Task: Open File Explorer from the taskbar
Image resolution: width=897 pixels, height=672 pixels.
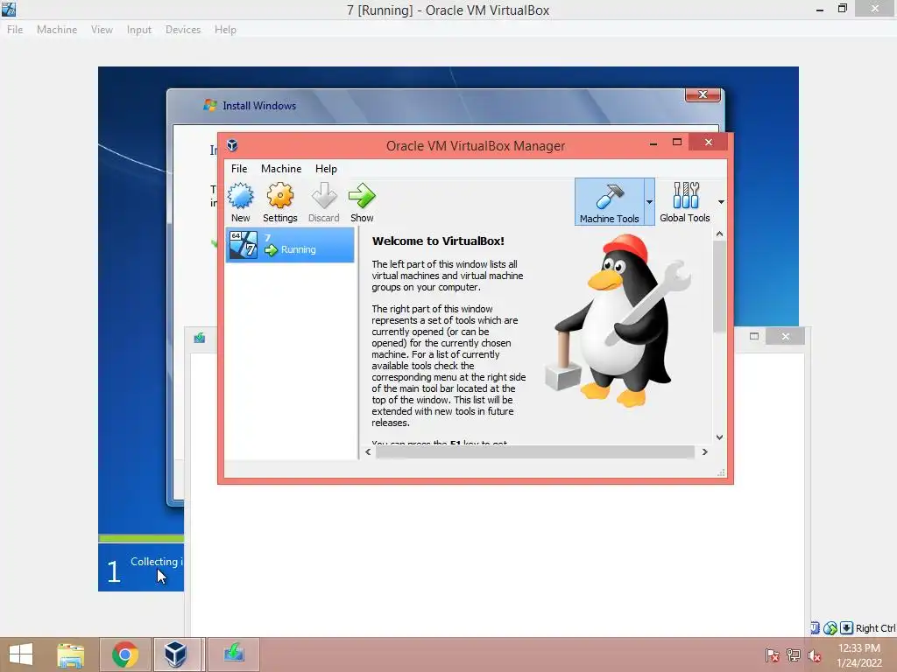Action: [70, 654]
